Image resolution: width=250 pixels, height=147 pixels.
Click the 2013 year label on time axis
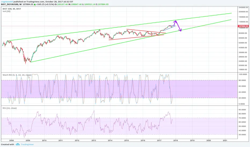94,140
